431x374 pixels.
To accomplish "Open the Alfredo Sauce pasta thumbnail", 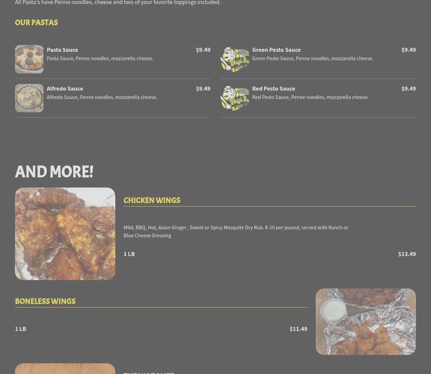I will (x=29, y=98).
